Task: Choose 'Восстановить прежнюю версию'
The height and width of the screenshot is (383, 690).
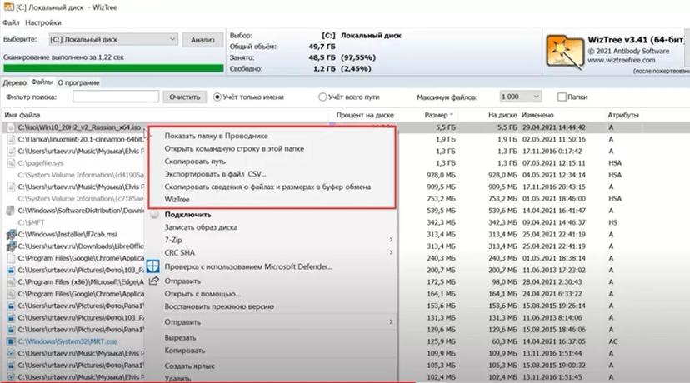Action: pyautogui.click(x=219, y=306)
